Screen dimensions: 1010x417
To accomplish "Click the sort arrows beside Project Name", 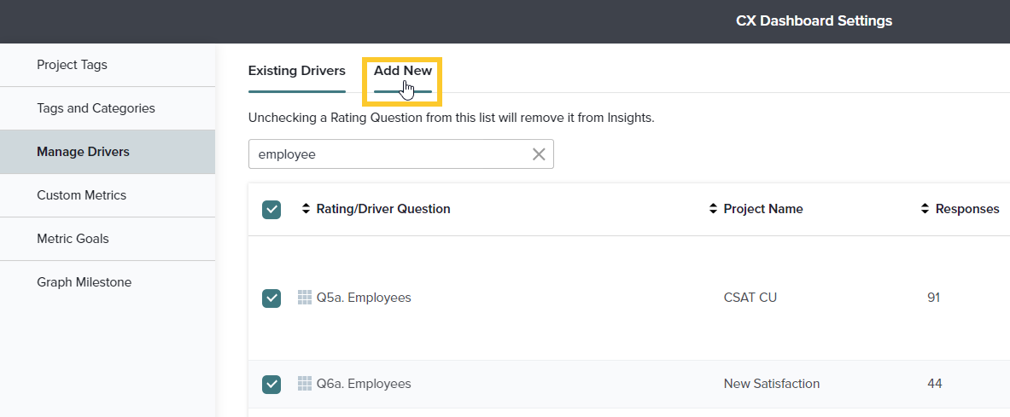I will (713, 209).
